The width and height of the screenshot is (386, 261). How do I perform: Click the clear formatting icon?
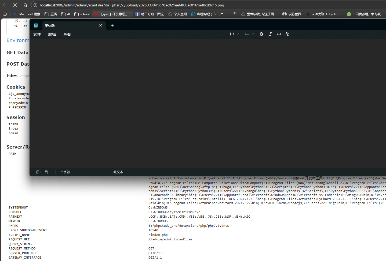click(x=287, y=34)
